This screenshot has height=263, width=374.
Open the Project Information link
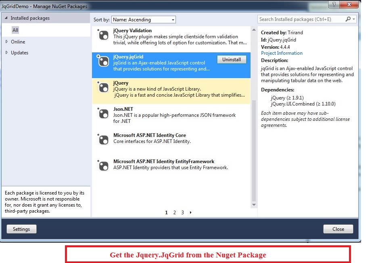(282, 53)
